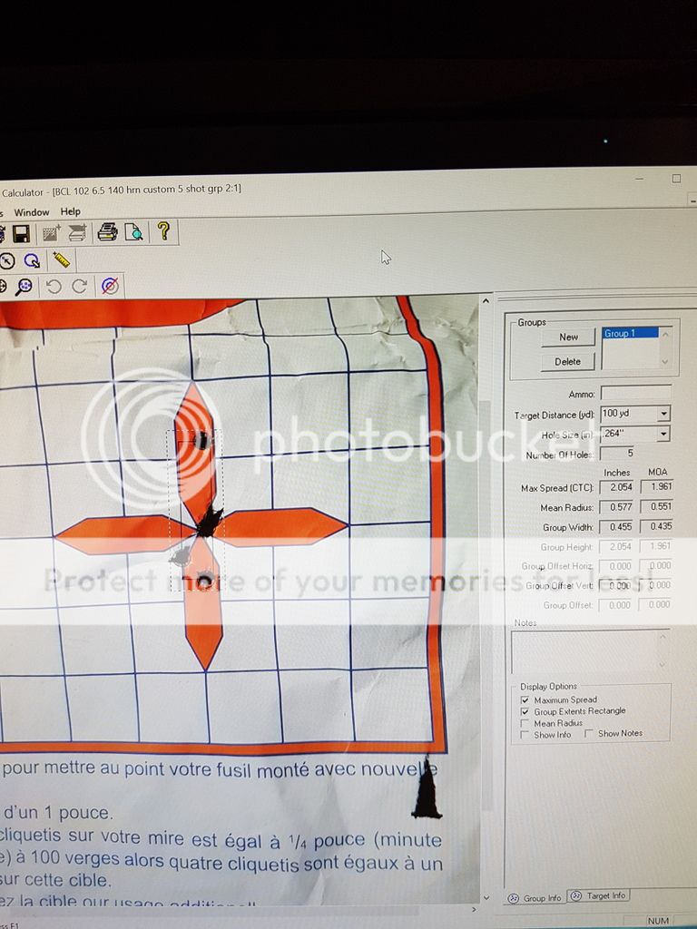
Task: Click the Delete group button
Action: click(568, 361)
